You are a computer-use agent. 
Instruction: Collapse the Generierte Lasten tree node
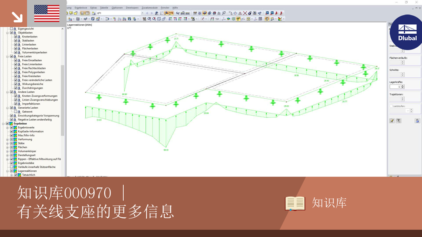click(7, 108)
